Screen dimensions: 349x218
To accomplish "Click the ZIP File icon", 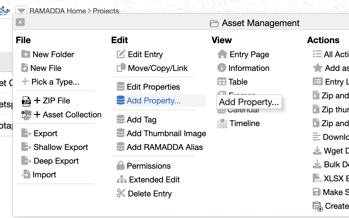I will (x=26, y=101).
